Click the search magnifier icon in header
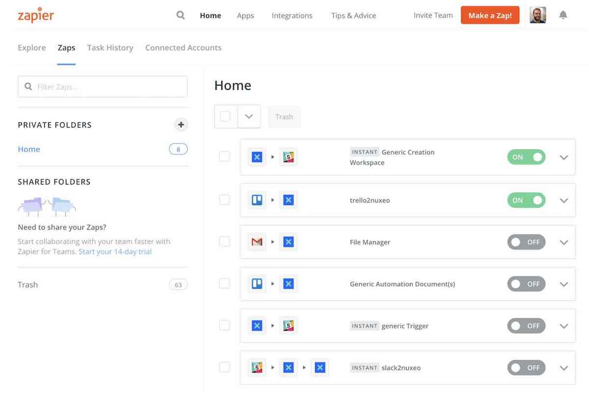 [x=181, y=15]
